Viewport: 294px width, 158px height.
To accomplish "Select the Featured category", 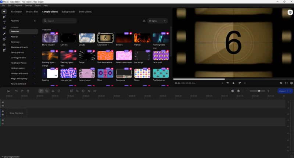I will click(24, 32).
